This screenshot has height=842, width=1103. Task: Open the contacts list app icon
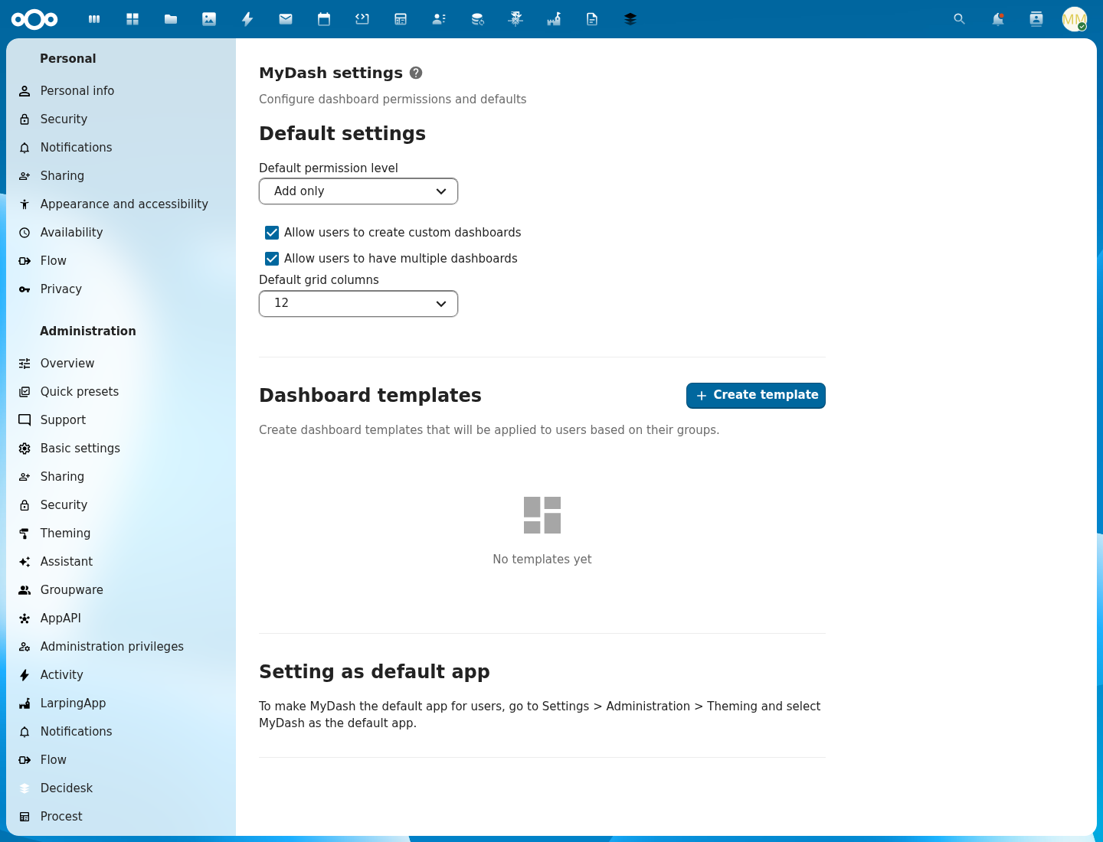(x=439, y=19)
